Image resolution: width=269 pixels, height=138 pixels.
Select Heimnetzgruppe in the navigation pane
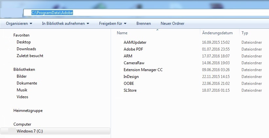28,111
